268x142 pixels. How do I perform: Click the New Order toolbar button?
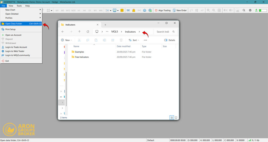(x=180, y=10)
